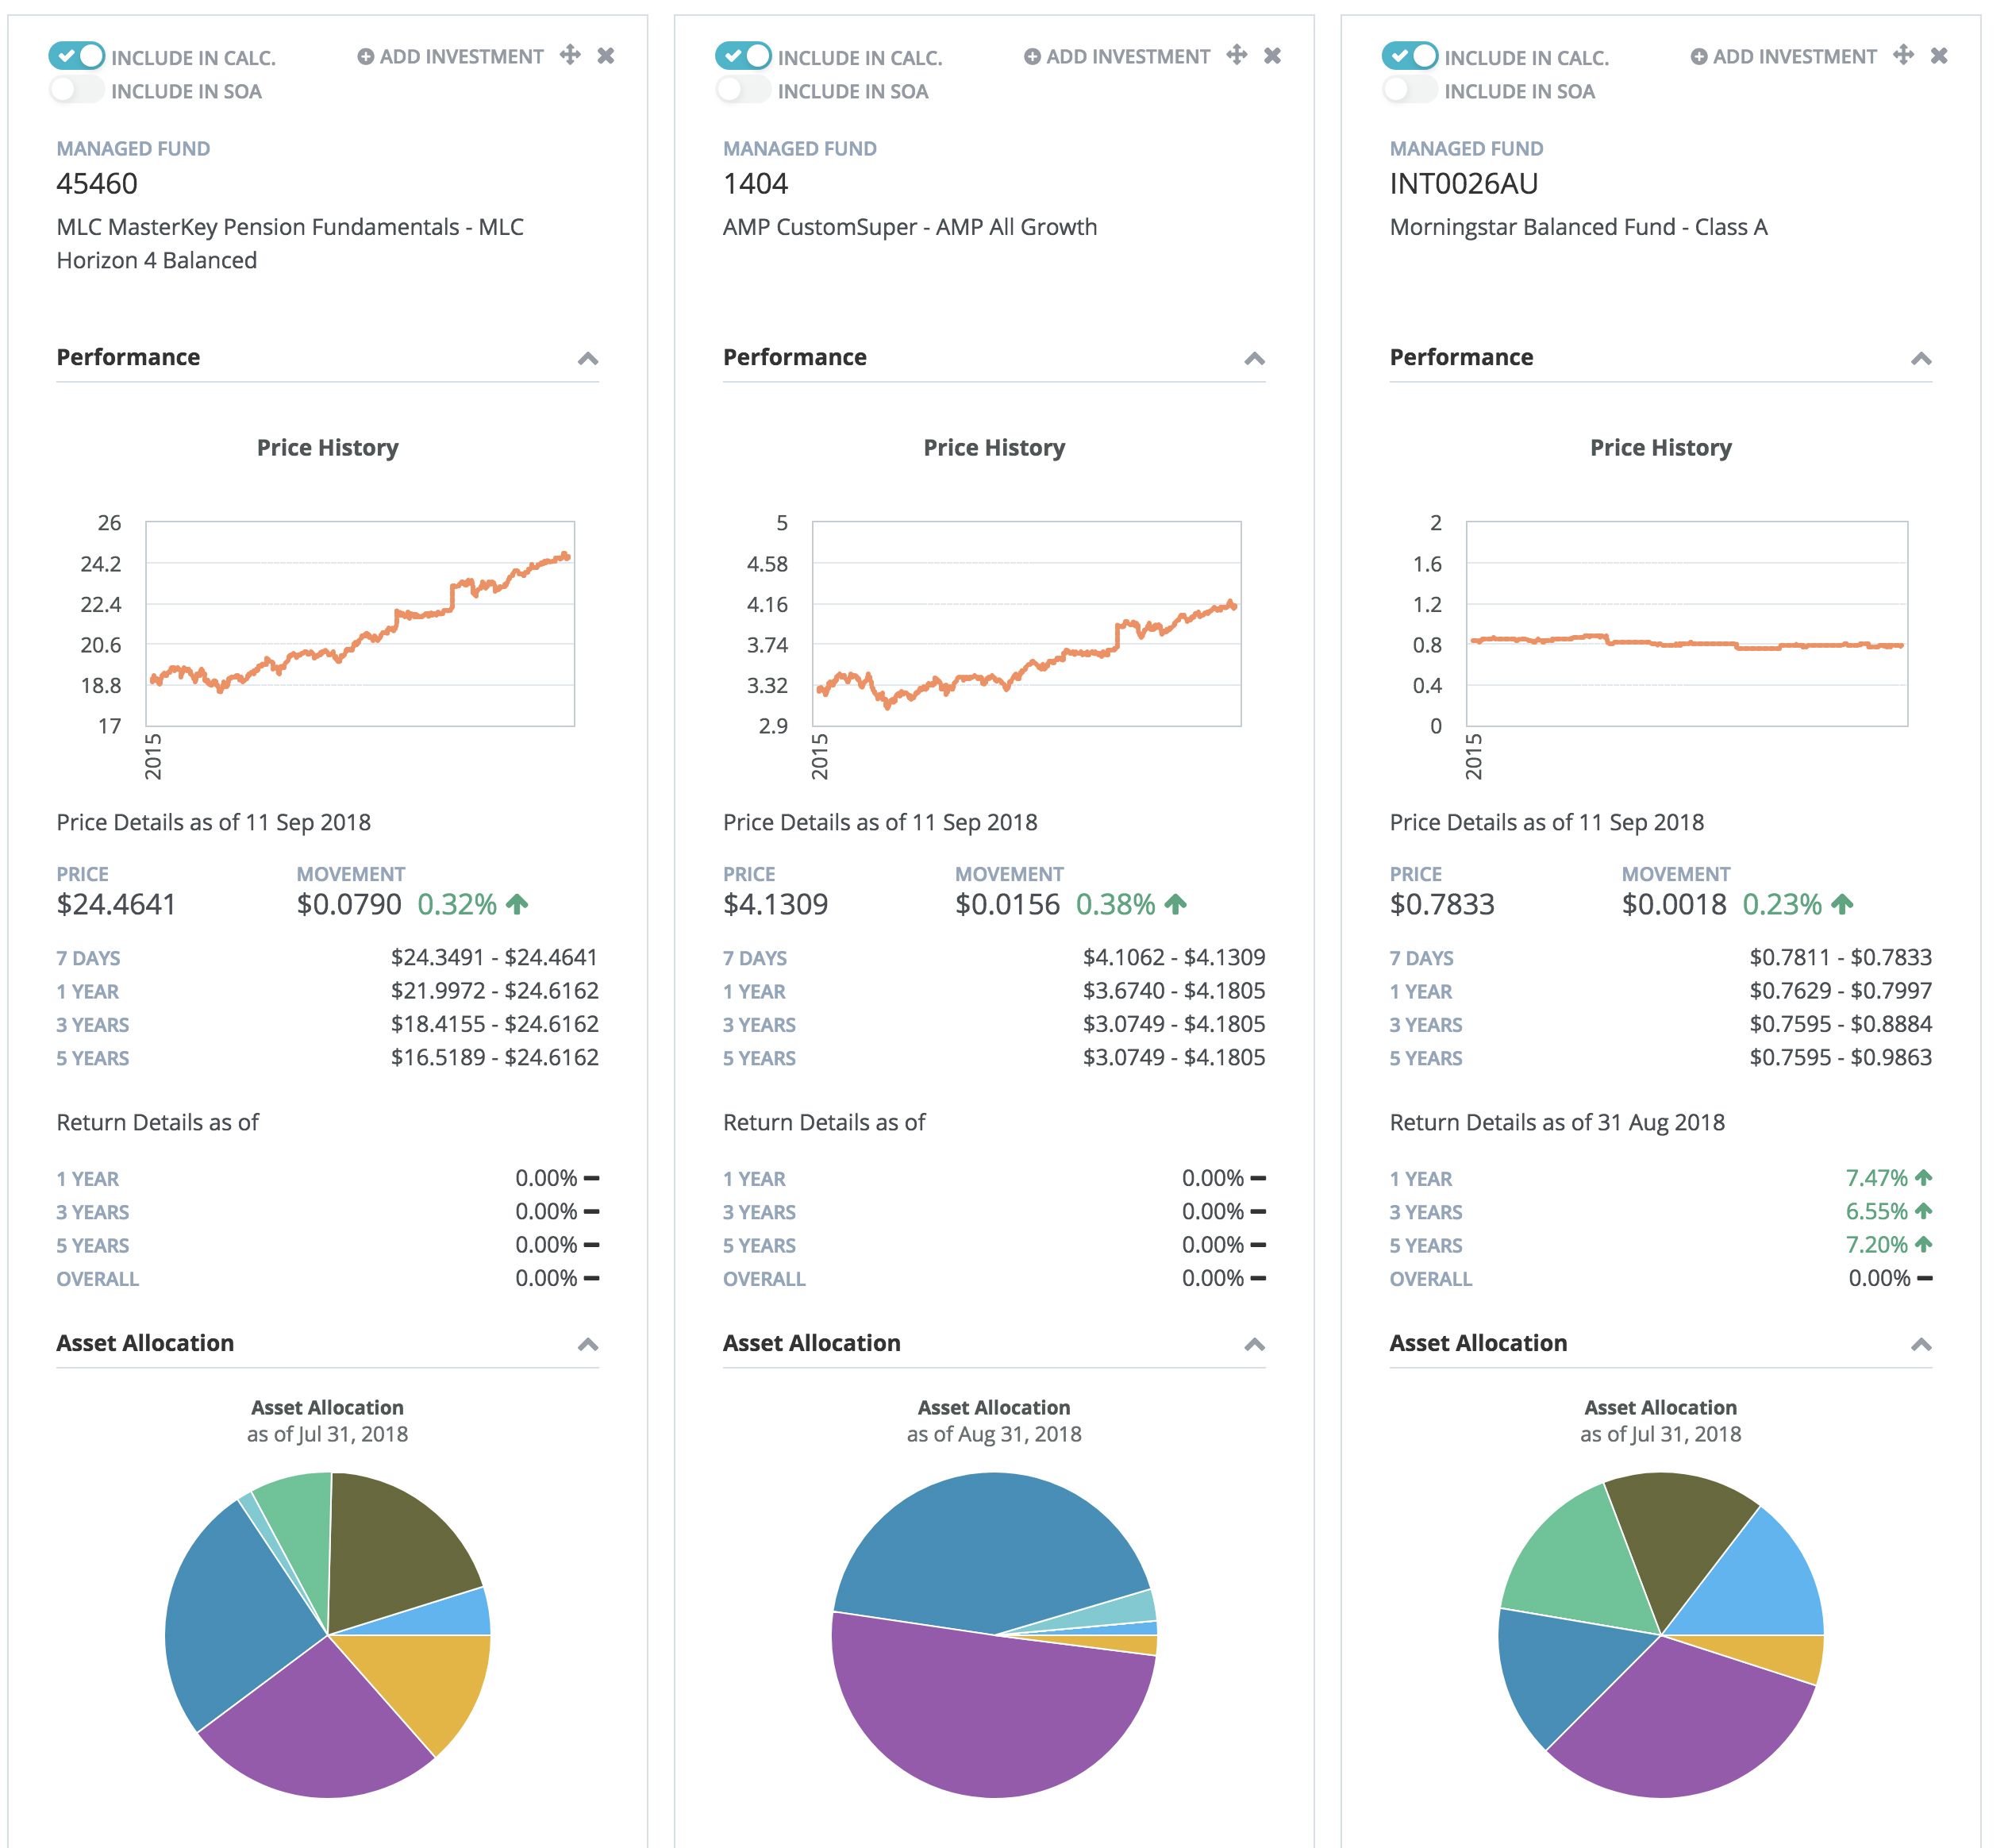2008x1848 pixels.
Task: Click the remove X icon on Morningstar fund card
Action: tap(1938, 56)
